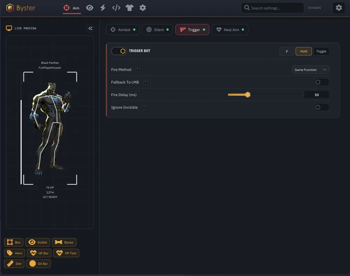
Task: Open the code brackets scripts section
Action: (x=116, y=8)
